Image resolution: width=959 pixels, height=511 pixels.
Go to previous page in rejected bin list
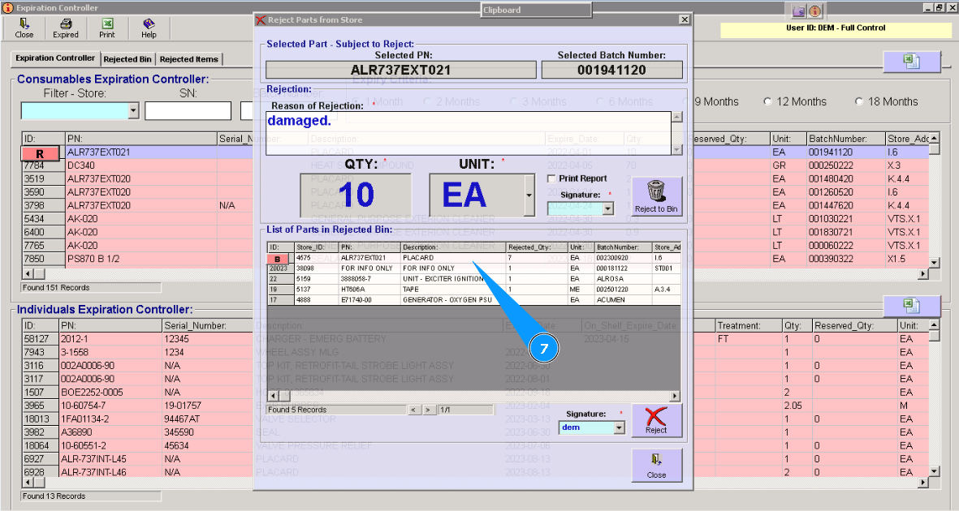(x=414, y=410)
